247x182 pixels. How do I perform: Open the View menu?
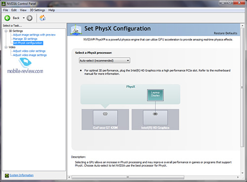[x=23, y=10]
